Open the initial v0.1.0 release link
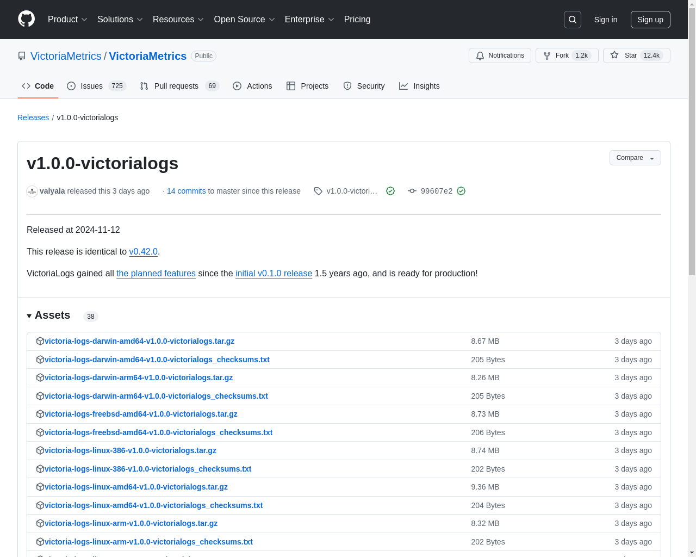 tap(274, 273)
